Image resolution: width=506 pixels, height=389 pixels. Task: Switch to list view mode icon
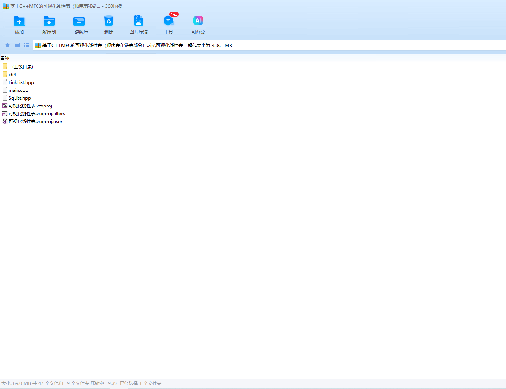[x=27, y=45]
